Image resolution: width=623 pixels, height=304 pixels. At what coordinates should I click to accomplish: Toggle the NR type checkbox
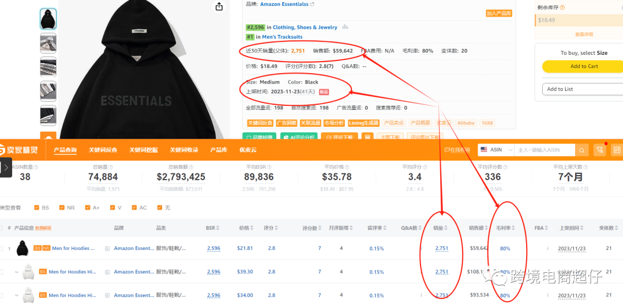(62, 207)
